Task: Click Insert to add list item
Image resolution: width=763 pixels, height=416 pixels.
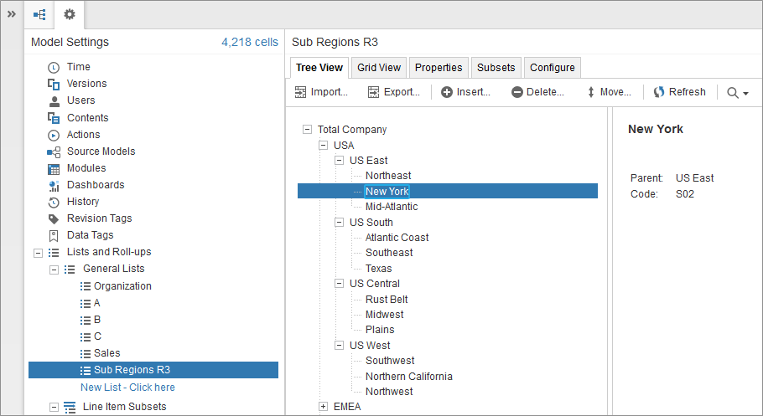Action: click(465, 92)
